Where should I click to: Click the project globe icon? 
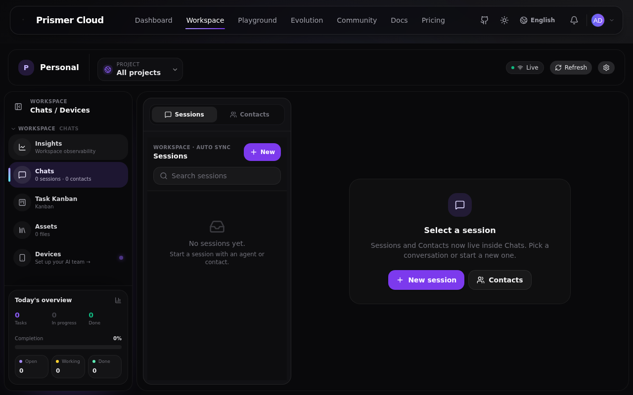click(108, 70)
